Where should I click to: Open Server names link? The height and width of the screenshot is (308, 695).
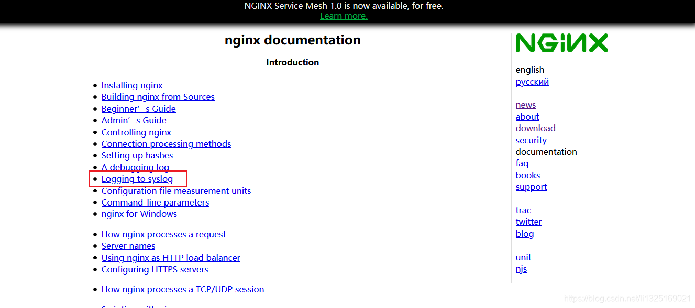[x=128, y=246]
